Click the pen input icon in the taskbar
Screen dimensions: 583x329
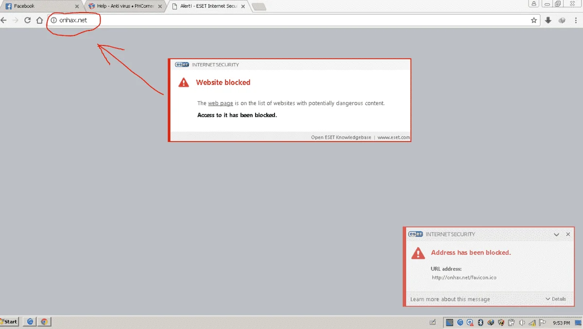point(433,322)
